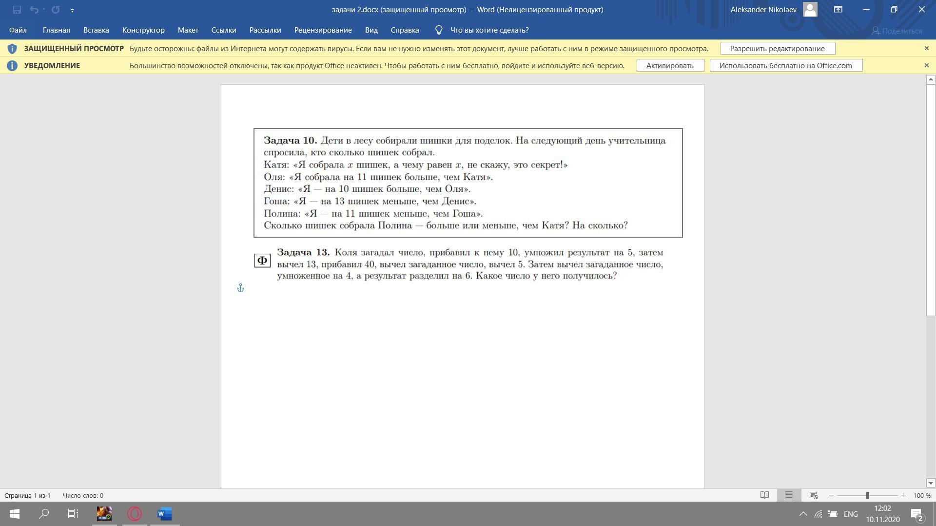Click the Aleksander Nikolaev account name

(x=763, y=10)
